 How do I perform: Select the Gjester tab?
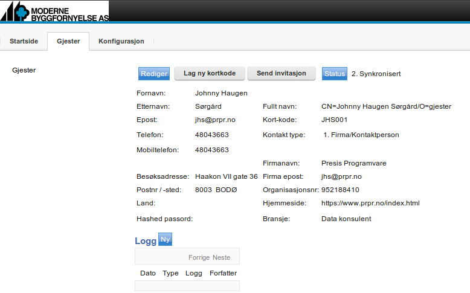click(68, 41)
